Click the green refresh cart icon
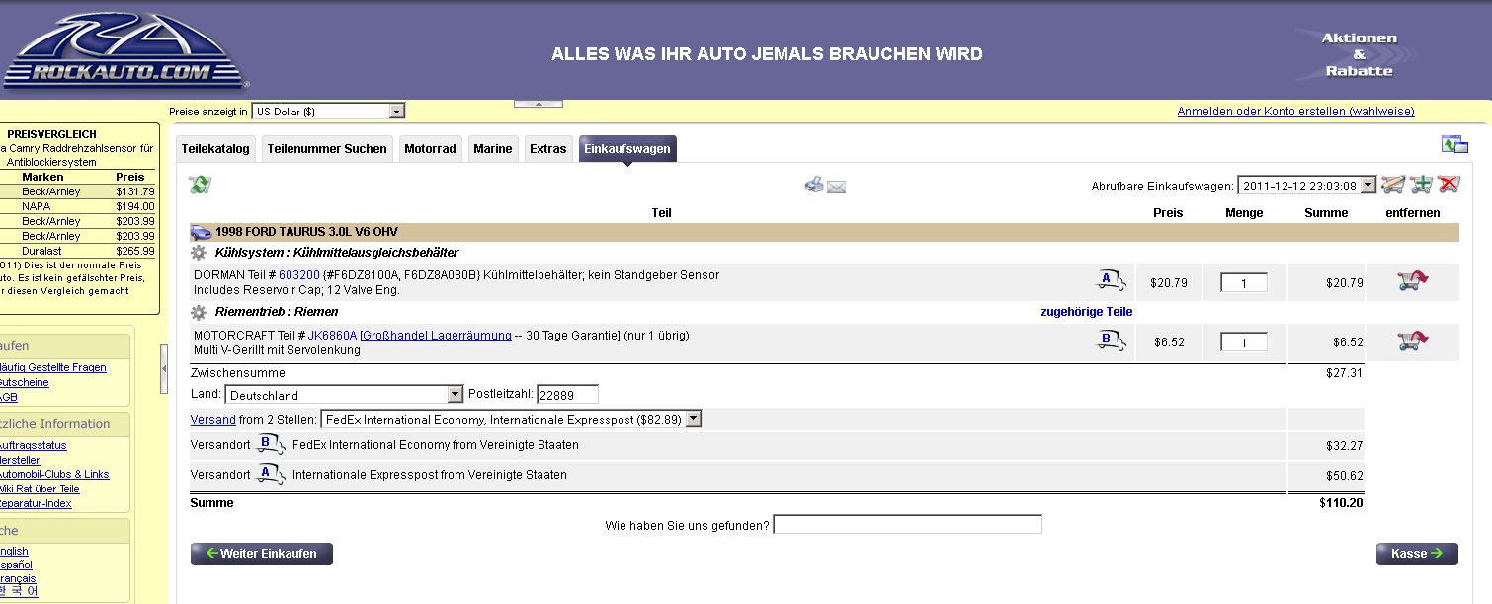This screenshot has height=604, width=1492. click(201, 185)
